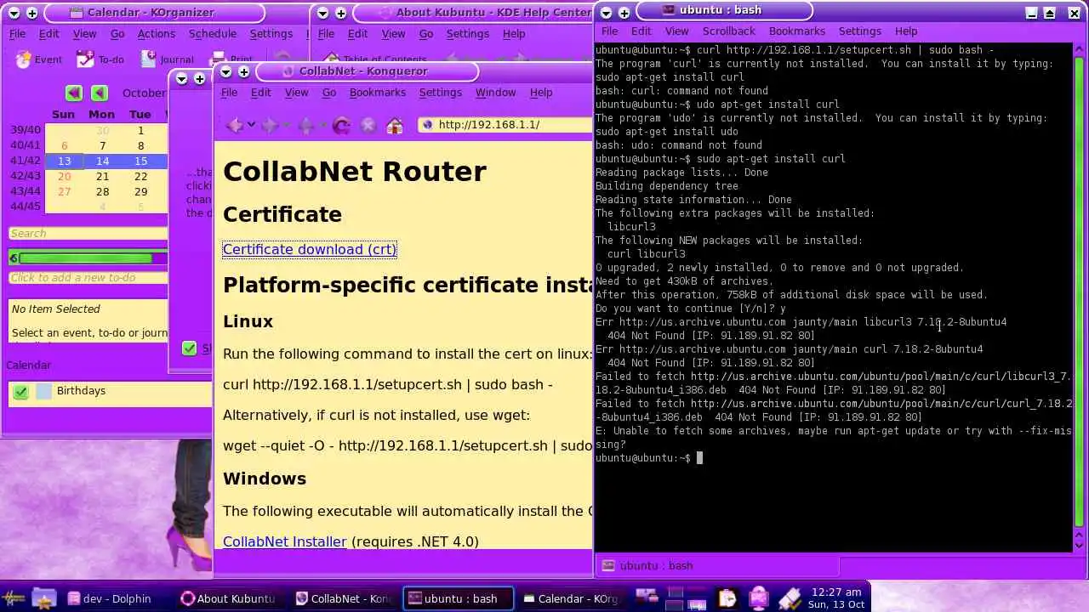Image resolution: width=1089 pixels, height=612 pixels.
Task: Open Up-folder dropdown in Konqueror
Action: pos(323,126)
